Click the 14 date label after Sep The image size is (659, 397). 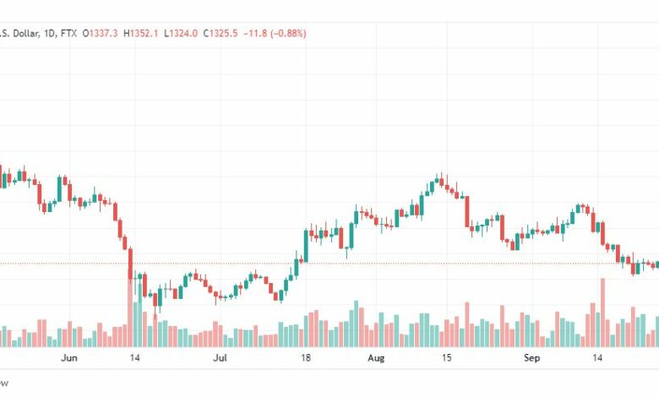pos(596,358)
